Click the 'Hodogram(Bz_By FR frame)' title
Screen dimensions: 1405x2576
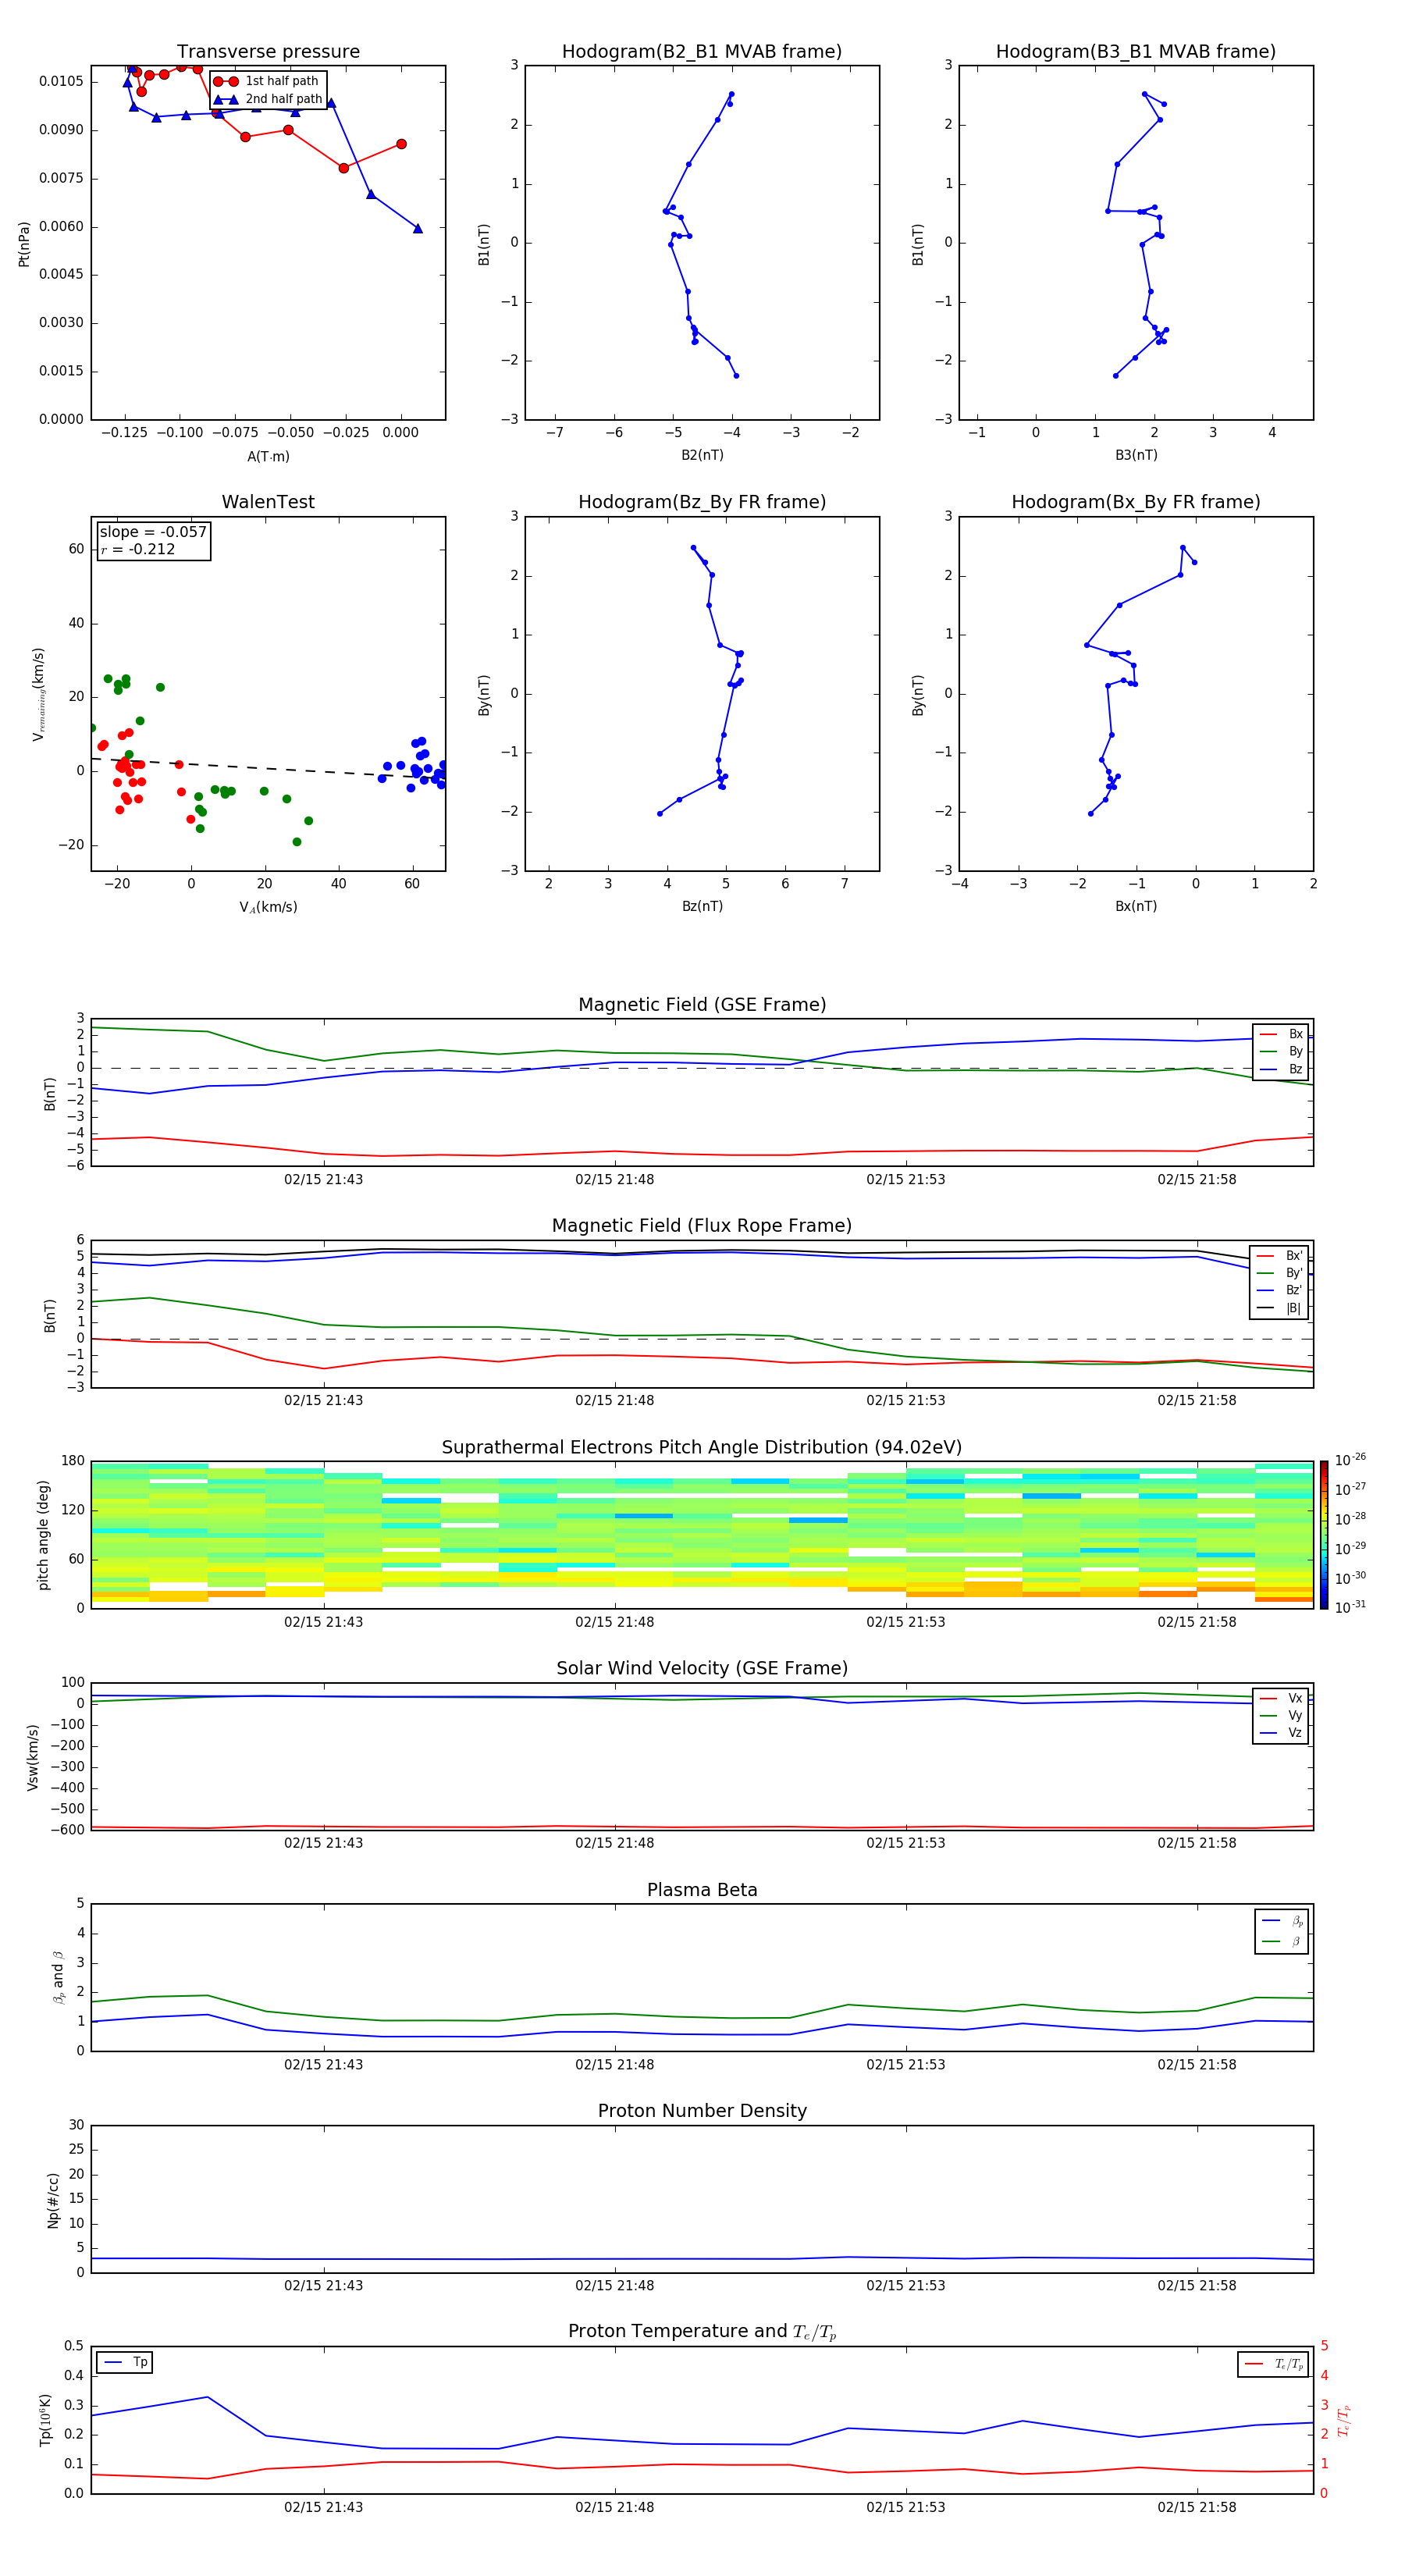[x=702, y=502]
